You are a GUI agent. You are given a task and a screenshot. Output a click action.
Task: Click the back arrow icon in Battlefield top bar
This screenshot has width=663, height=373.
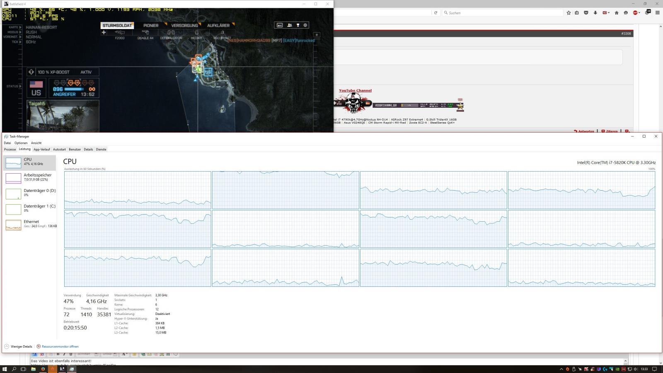pyautogui.click(x=280, y=25)
